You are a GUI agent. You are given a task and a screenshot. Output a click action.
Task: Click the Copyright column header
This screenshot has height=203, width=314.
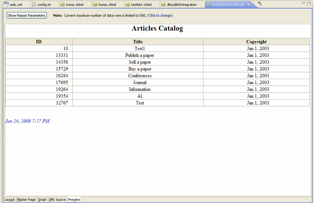256,42
